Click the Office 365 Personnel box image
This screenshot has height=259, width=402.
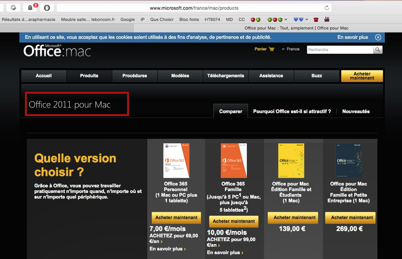point(176,160)
